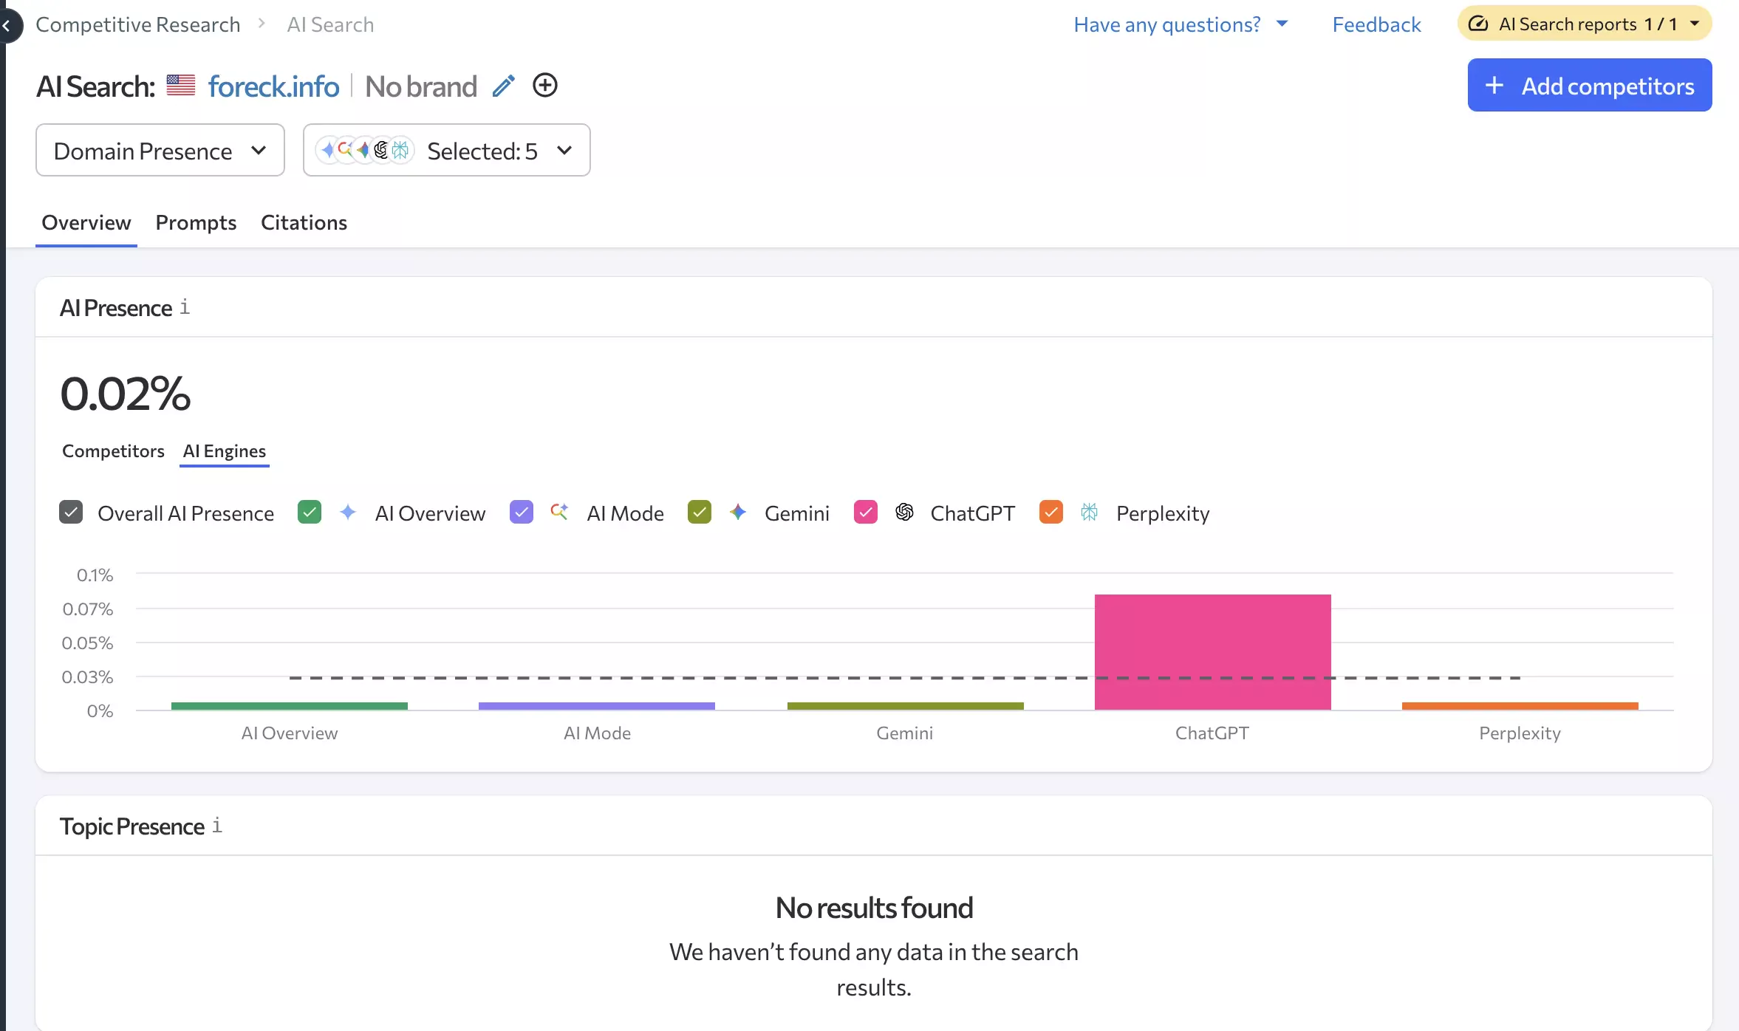Uncheck the AI Mode checkbox
Screen dimensions: 1739x1031
(x=522, y=513)
